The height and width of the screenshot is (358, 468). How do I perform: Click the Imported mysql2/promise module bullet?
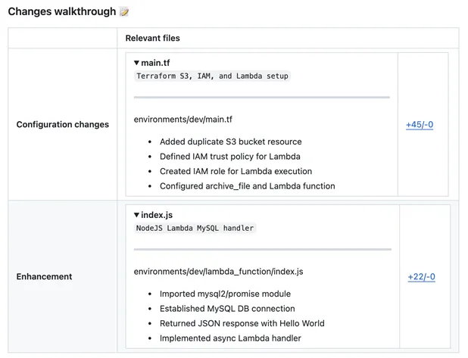point(225,294)
